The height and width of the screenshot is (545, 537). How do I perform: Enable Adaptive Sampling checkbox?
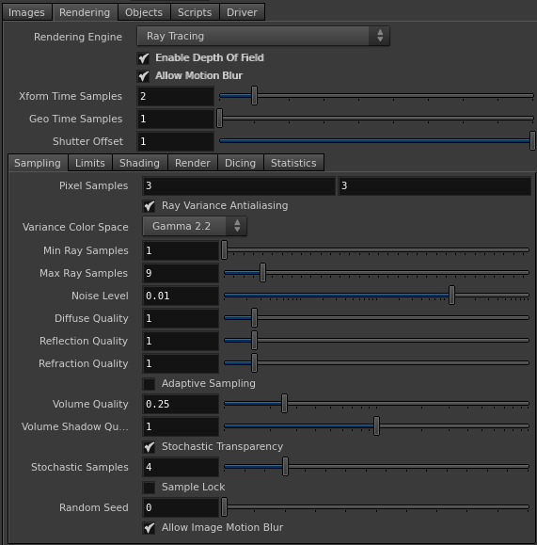(149, 384)
